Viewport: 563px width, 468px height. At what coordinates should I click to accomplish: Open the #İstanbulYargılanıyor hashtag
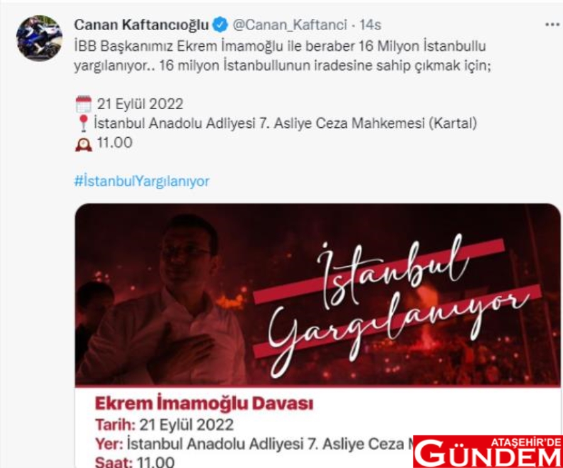tap(141, 181)
